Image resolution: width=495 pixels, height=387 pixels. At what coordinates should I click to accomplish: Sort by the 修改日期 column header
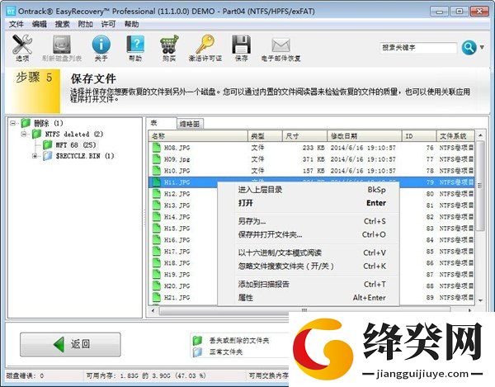click(x=365, y=136)
